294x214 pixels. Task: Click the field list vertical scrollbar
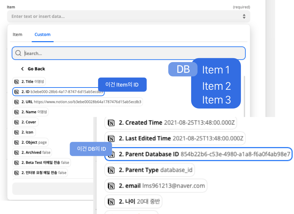(244, 96)
